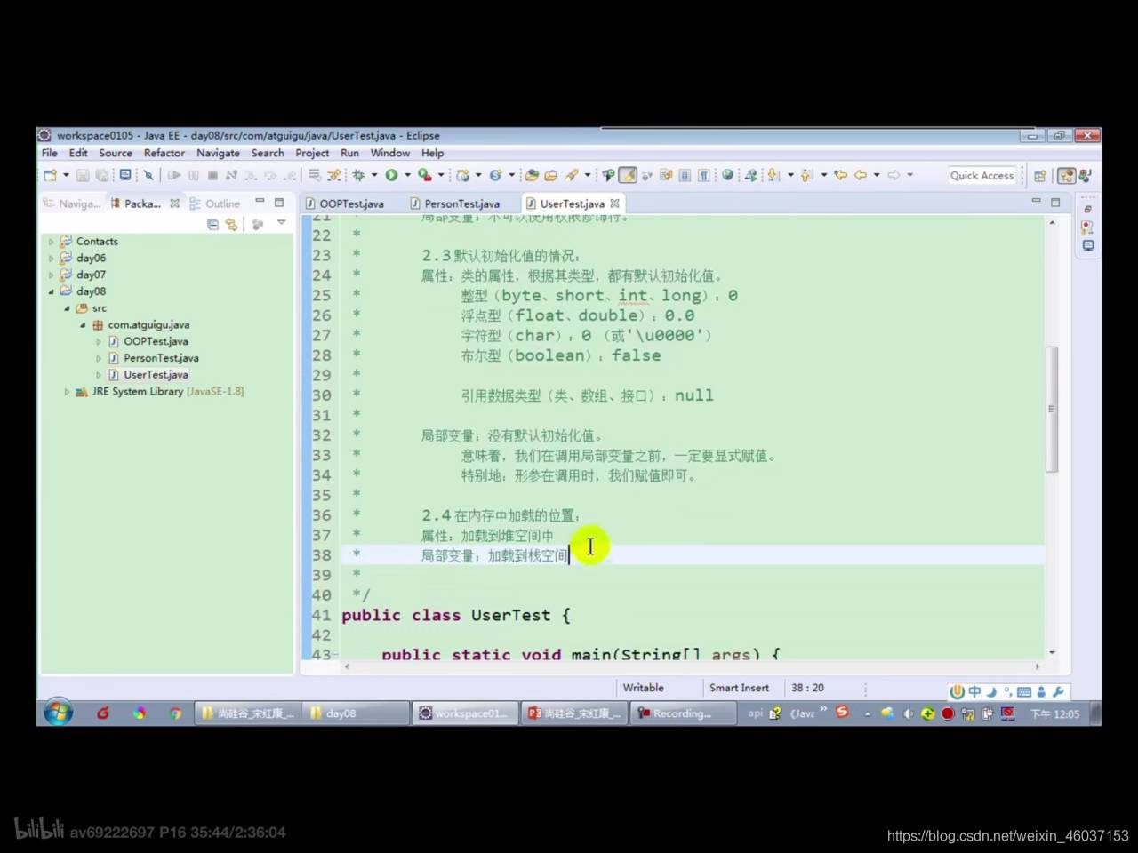Expand JRE System Library node

pyautogui.click(x=67, y=392)
